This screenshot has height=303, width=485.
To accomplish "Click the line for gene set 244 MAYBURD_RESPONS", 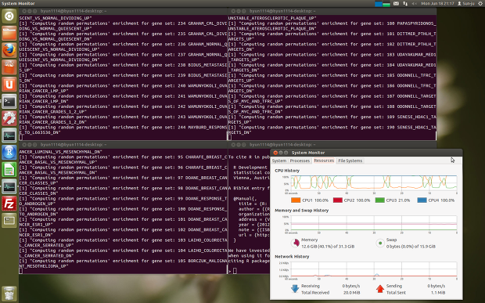I will coord(123,128).
